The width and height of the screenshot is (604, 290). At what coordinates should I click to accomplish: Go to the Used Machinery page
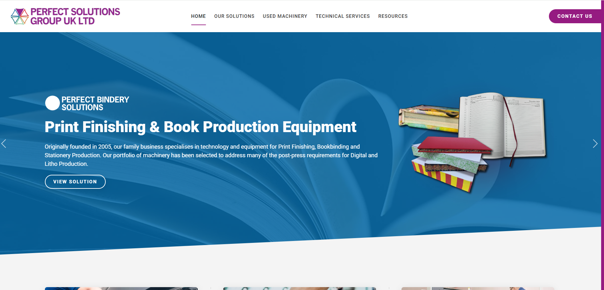pos(285,16)
